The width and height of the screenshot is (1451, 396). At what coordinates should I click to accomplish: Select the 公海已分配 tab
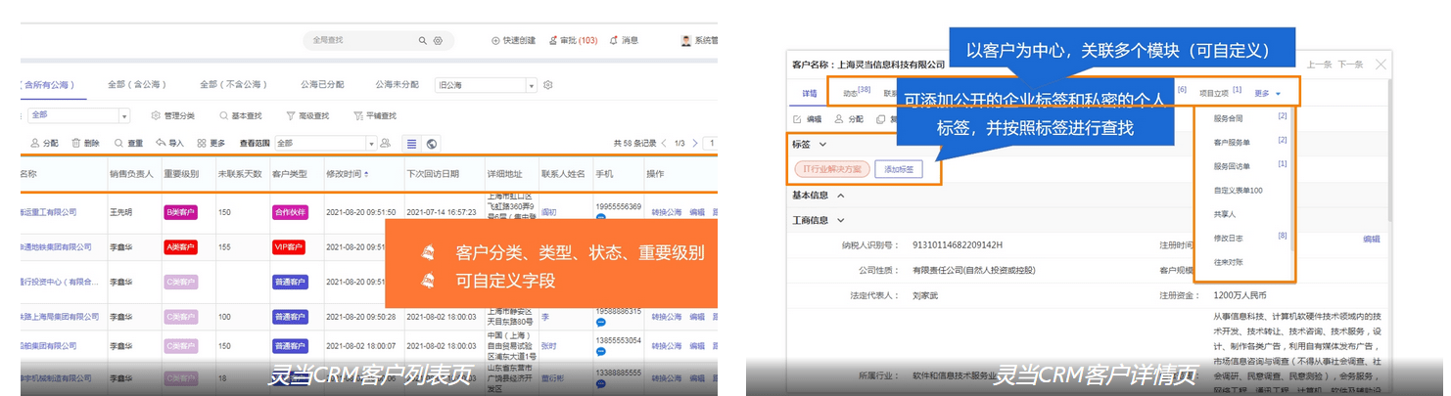pos(322,85)
